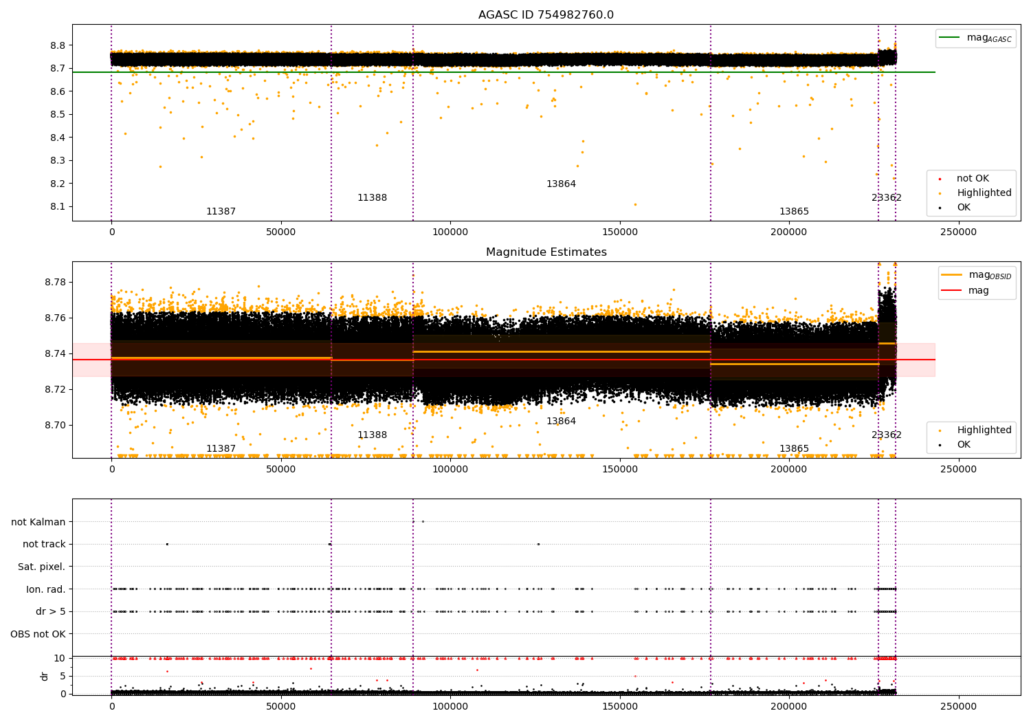Screen dimensions: 1031x722
Task: Click the 8.1 y-axis tick label
Action: 57,206
